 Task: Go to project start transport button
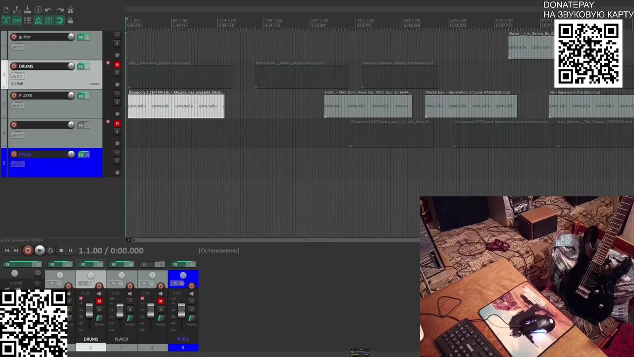[7, 251]
